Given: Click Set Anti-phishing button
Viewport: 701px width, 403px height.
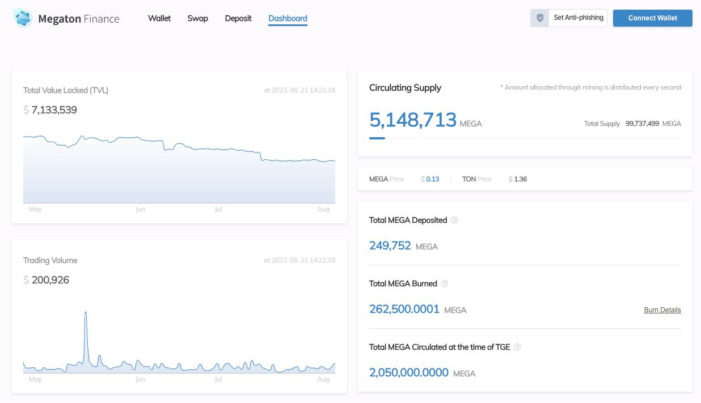Looking at the screenshot, I should (x=578, y=18).
